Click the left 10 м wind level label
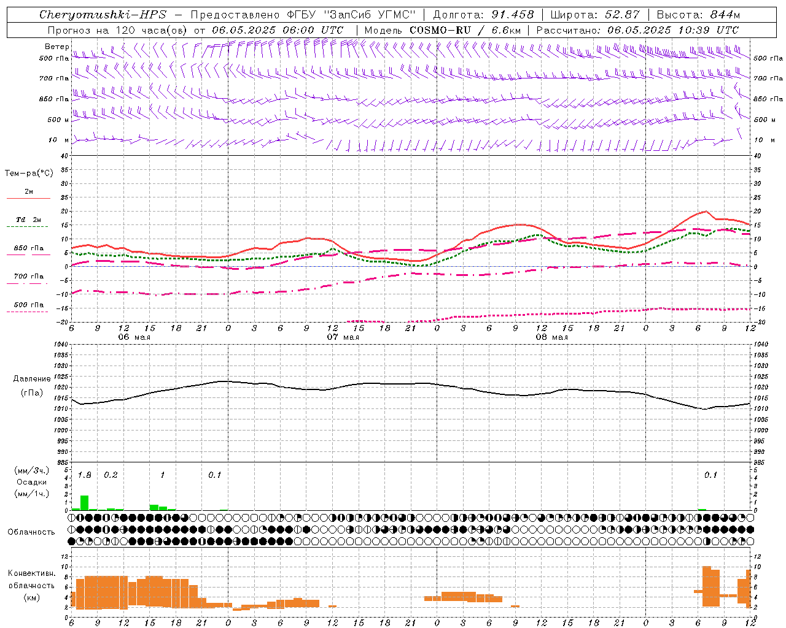This screenshot has width=786, height=628. pyautogui.click(x=58, y=140)
